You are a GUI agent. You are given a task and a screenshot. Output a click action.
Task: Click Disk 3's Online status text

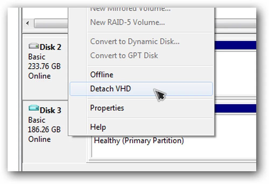point(40,139)
